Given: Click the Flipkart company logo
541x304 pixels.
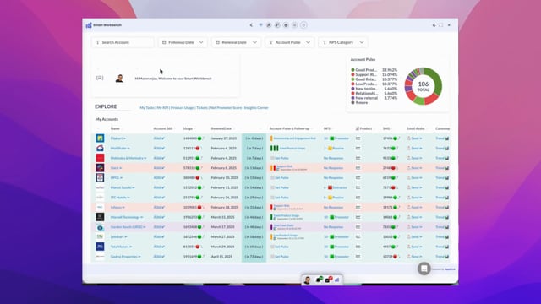Looking at the screenshot, I should click(x=100, y=138).
